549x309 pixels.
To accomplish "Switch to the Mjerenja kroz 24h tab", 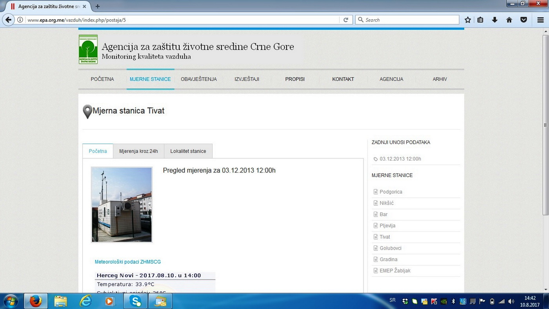I will [138, 151].
